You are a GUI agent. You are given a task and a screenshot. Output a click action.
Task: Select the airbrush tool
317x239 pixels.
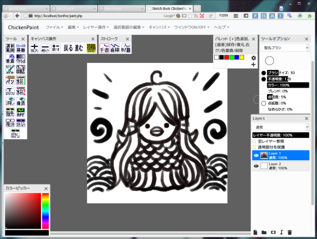[10, 91]
